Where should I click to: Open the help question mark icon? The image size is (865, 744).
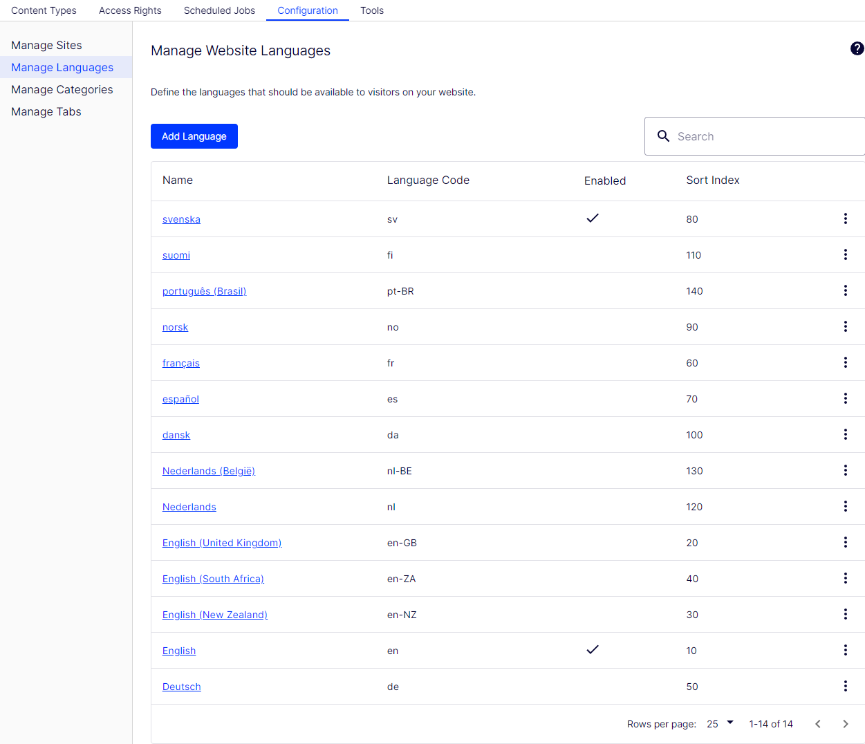click(857, 48)
